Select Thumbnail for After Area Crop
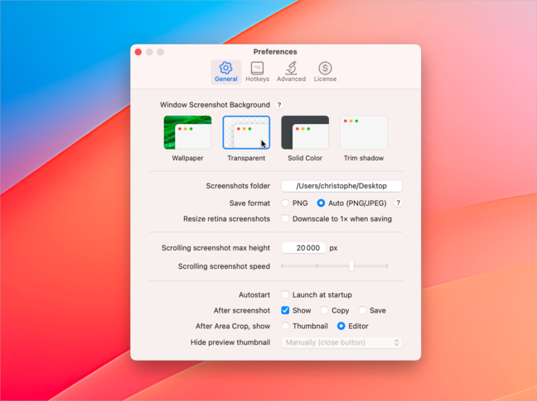The width and height of the screenshot is (537, 401). click(x=285, y=327)
